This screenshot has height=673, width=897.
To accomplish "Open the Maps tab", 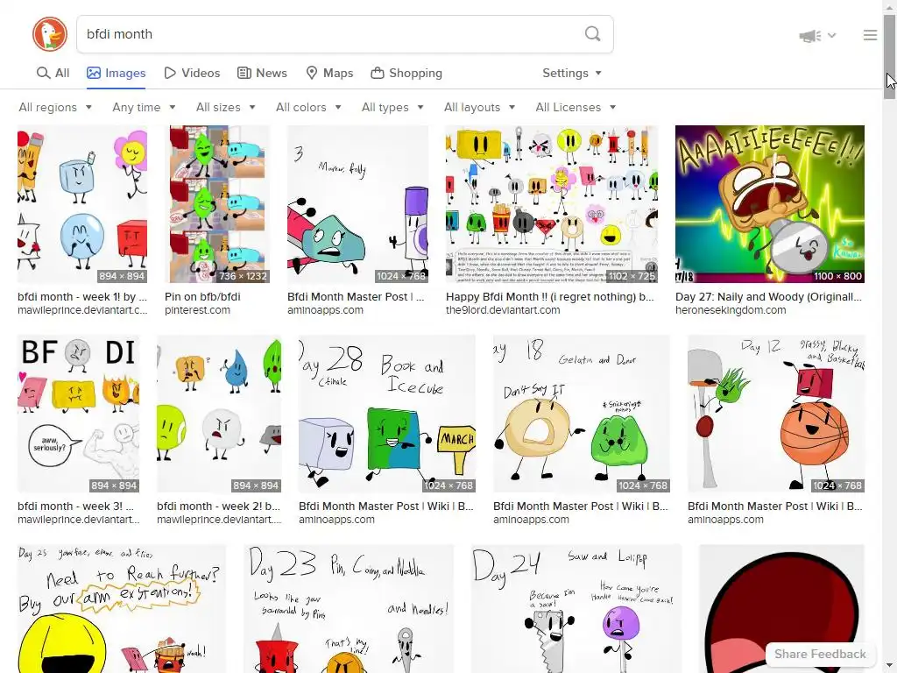I will (329, 74).
